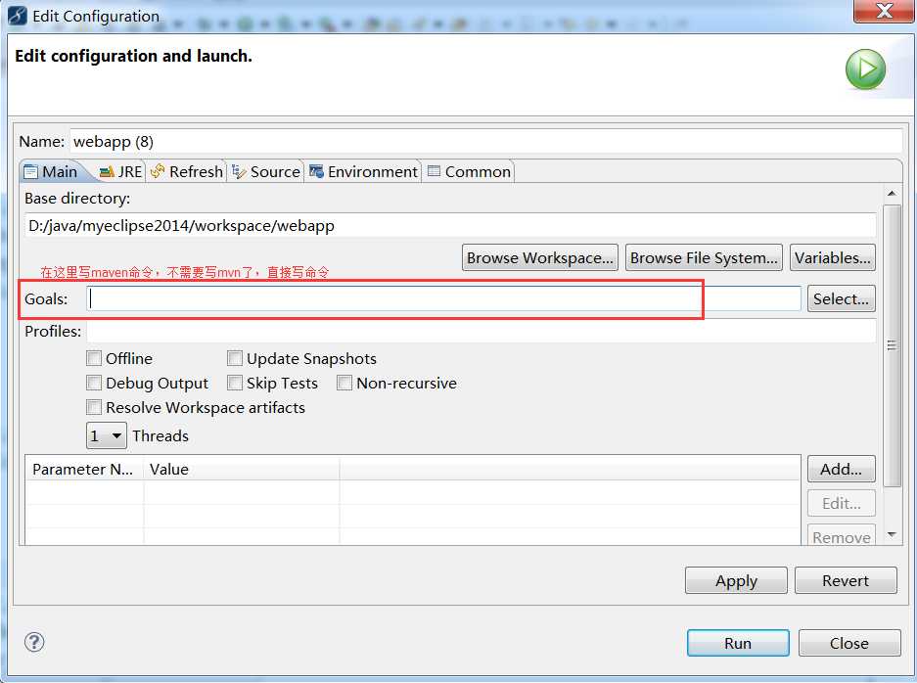The image size is (917, 683).
Task: Switch to the Main tab
Action: point(51,172)
